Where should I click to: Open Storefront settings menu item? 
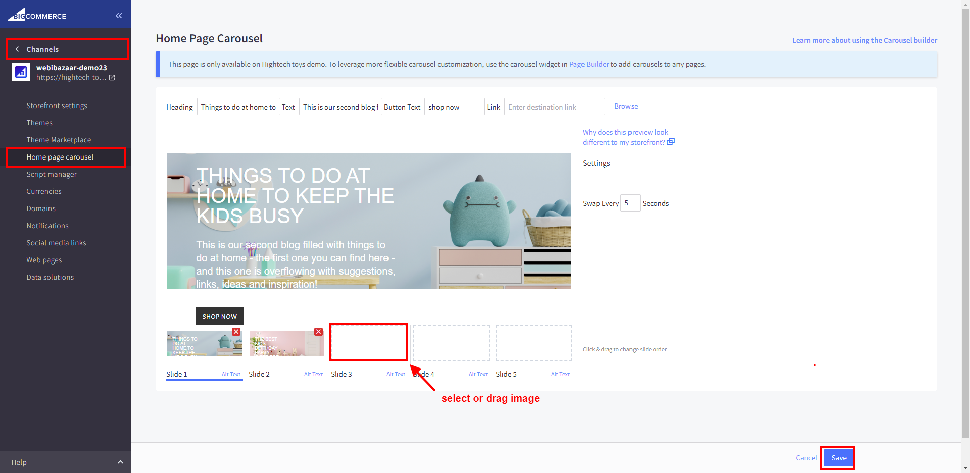[57, 106]
